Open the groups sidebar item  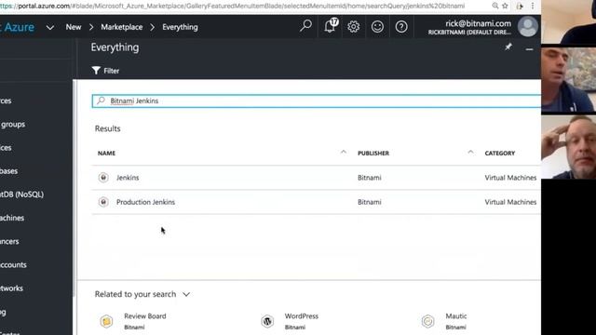click(x=13, y=124)
